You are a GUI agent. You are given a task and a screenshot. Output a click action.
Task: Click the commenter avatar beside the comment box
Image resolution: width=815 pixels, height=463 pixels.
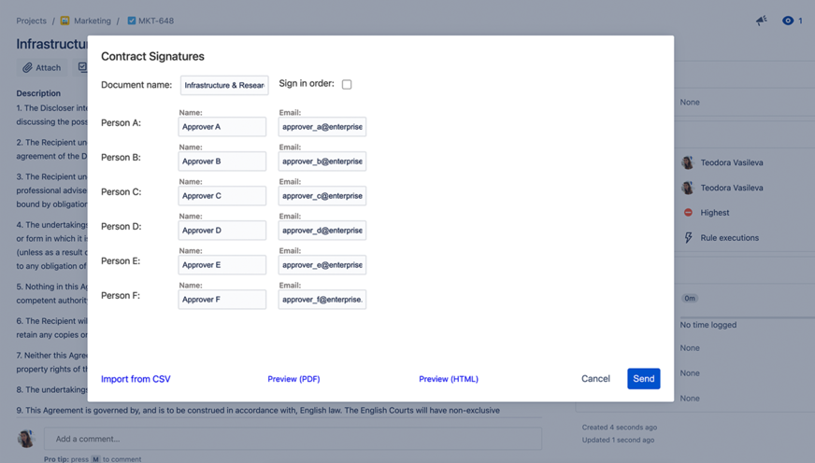click(26, 439)
